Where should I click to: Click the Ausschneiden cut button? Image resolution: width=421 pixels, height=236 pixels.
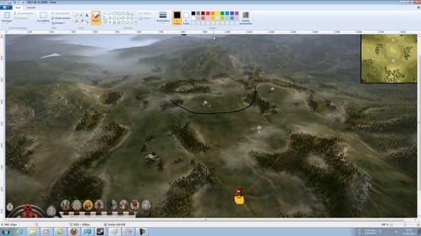(x=24, y=13)
